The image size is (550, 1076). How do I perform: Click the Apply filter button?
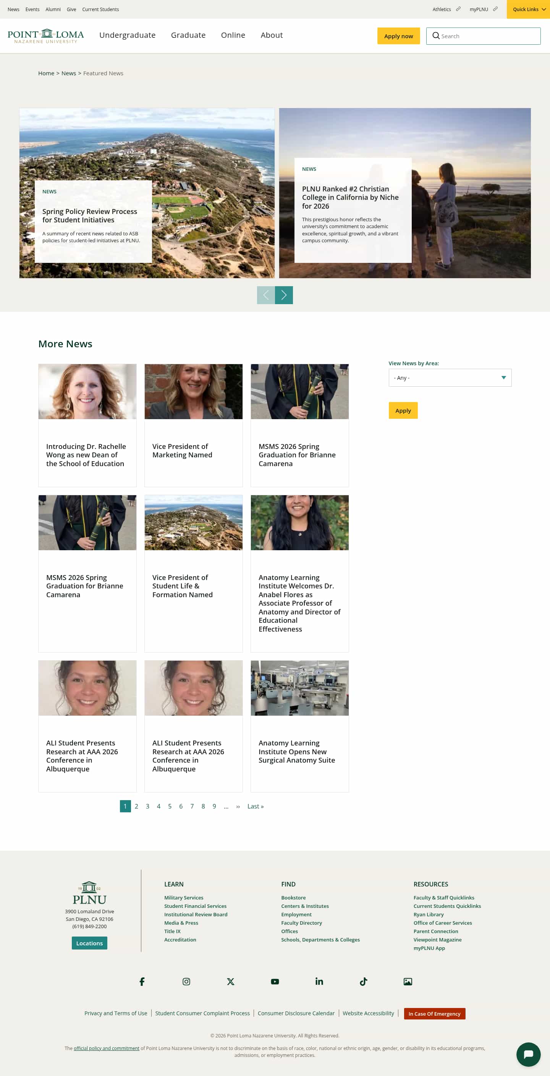[403, 411]
